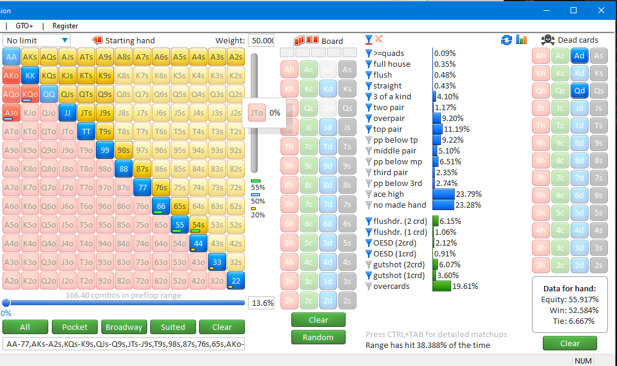Screen dimensions: 617x366
Task: Click the Broadway button
Action: click(124, 327)
